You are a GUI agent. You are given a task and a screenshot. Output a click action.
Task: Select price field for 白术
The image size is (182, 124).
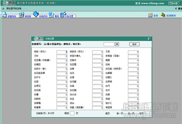[x=133, y=91]
